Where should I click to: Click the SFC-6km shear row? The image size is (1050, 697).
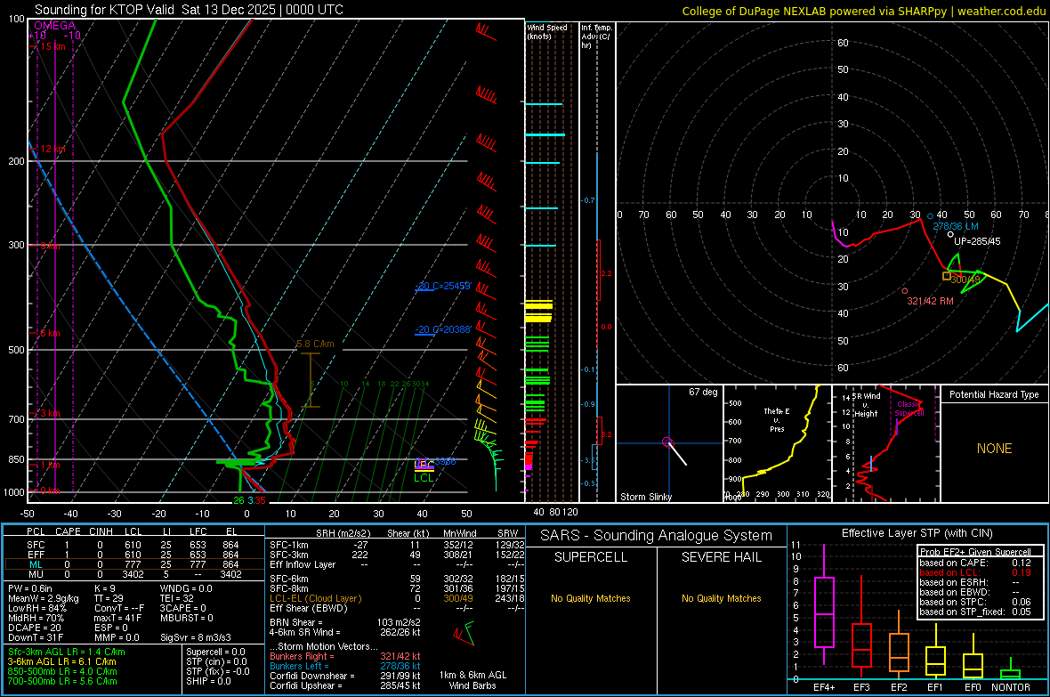tap(397, 579)
